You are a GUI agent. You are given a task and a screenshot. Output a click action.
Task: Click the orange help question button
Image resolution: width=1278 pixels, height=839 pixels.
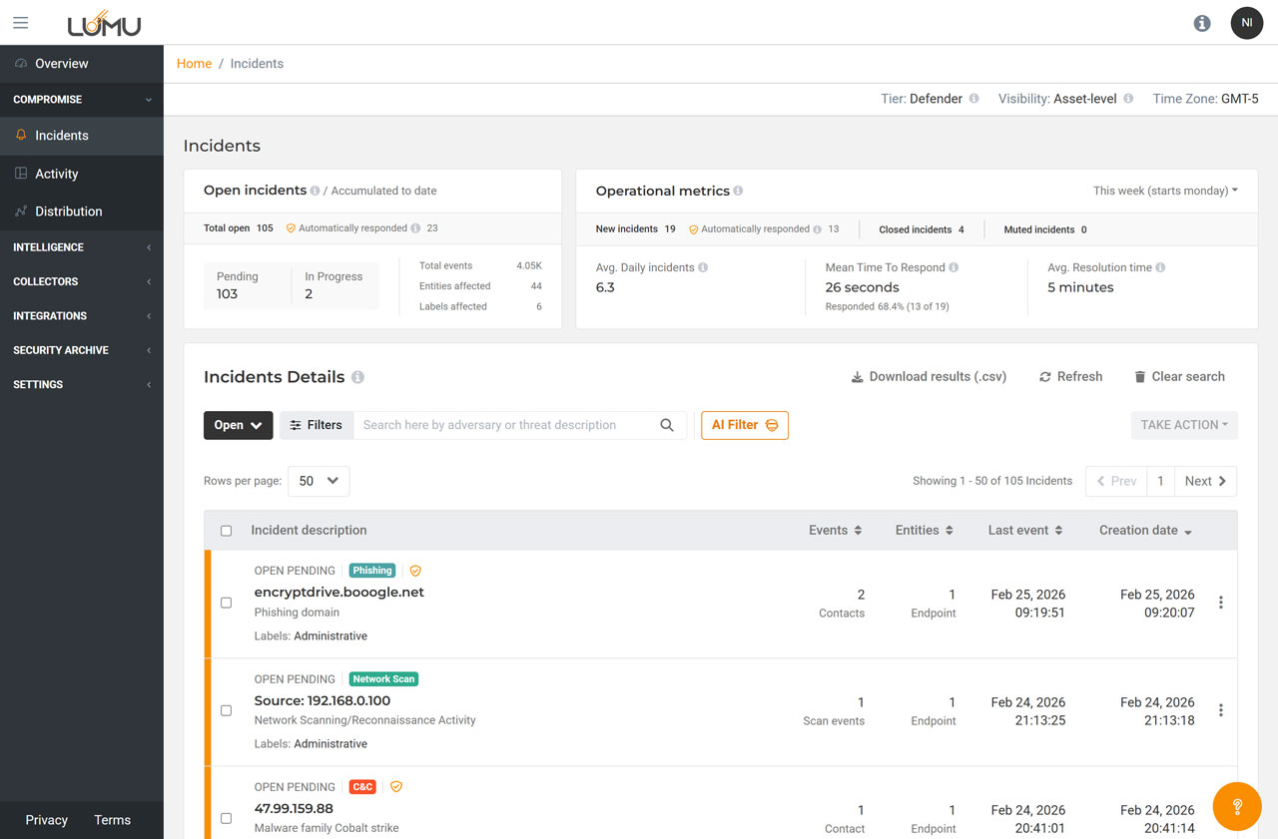pyautogui.click(x=1237, y=806)
